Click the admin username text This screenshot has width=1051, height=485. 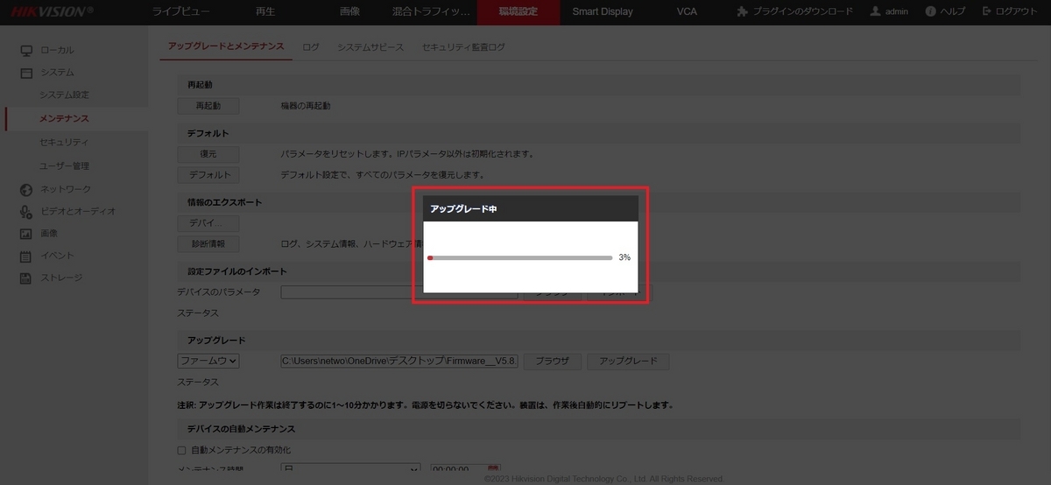tap(897, 12)
